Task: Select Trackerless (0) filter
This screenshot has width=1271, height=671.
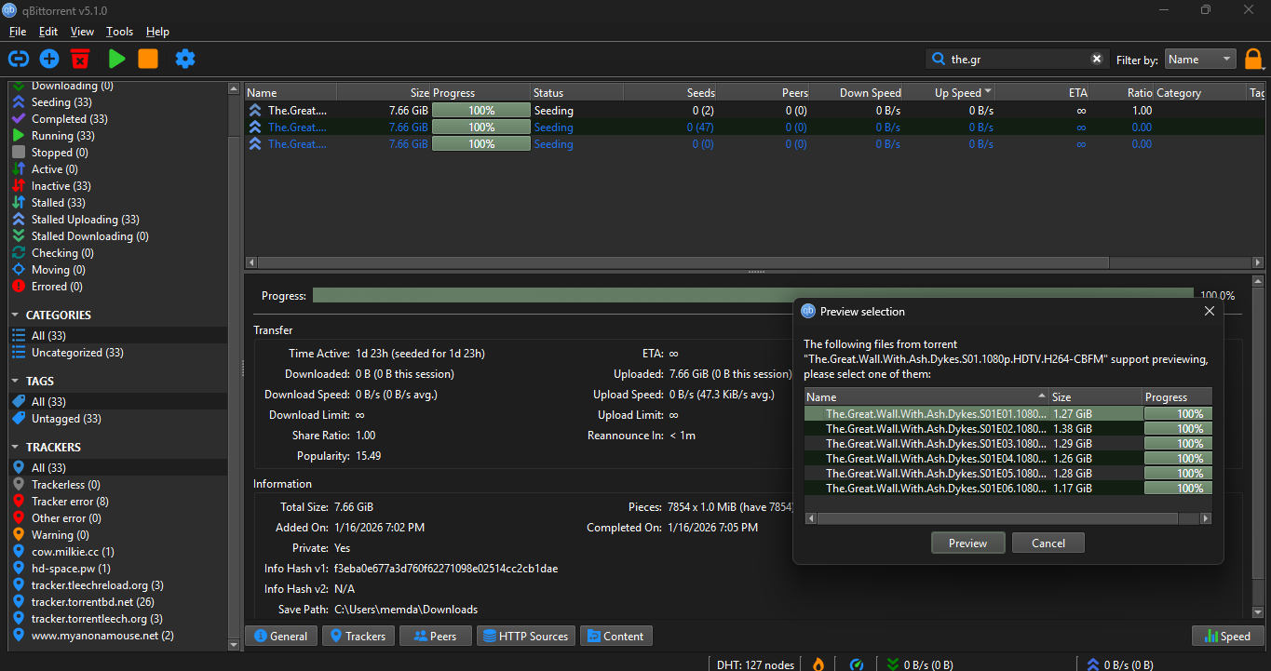Action: pyautogui.click(x=65, y=485)
